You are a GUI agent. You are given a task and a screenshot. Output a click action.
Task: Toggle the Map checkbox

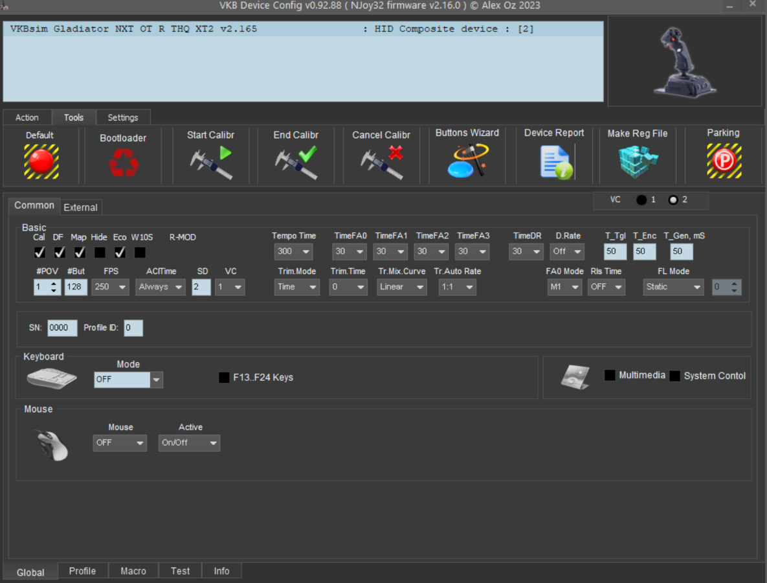pyautogui.click(x=80, y=252)
